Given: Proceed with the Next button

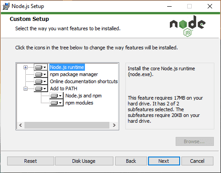Looking at the screenshot, I should 164,161.
